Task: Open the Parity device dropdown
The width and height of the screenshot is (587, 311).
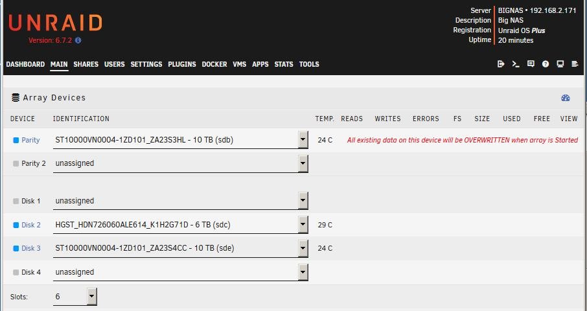Action: tap(181, 140)
